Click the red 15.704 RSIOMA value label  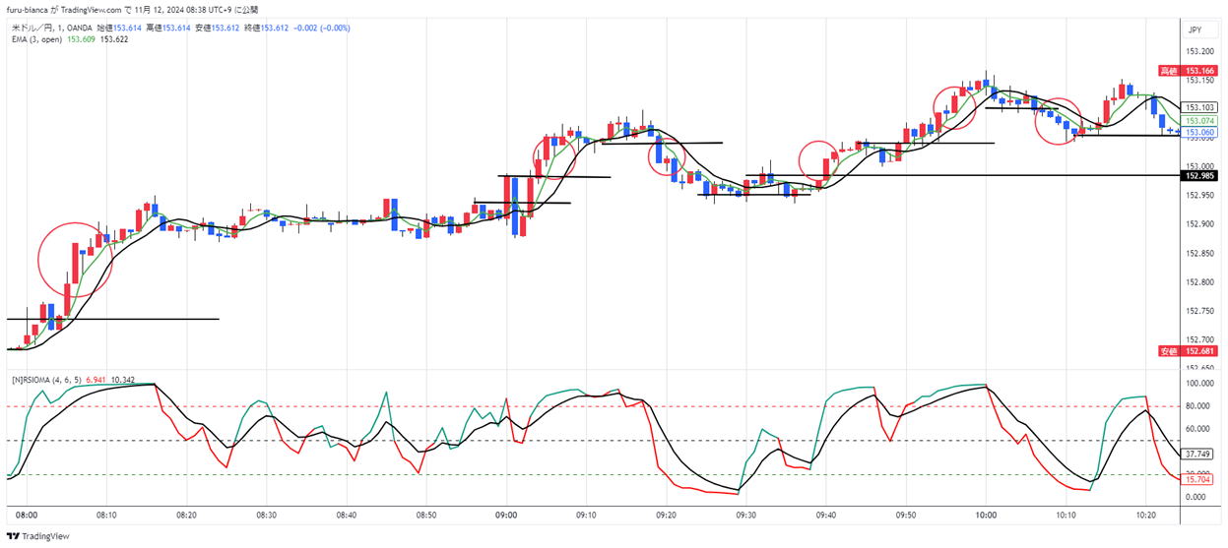pyautogui.click(x=1197, y=478)
